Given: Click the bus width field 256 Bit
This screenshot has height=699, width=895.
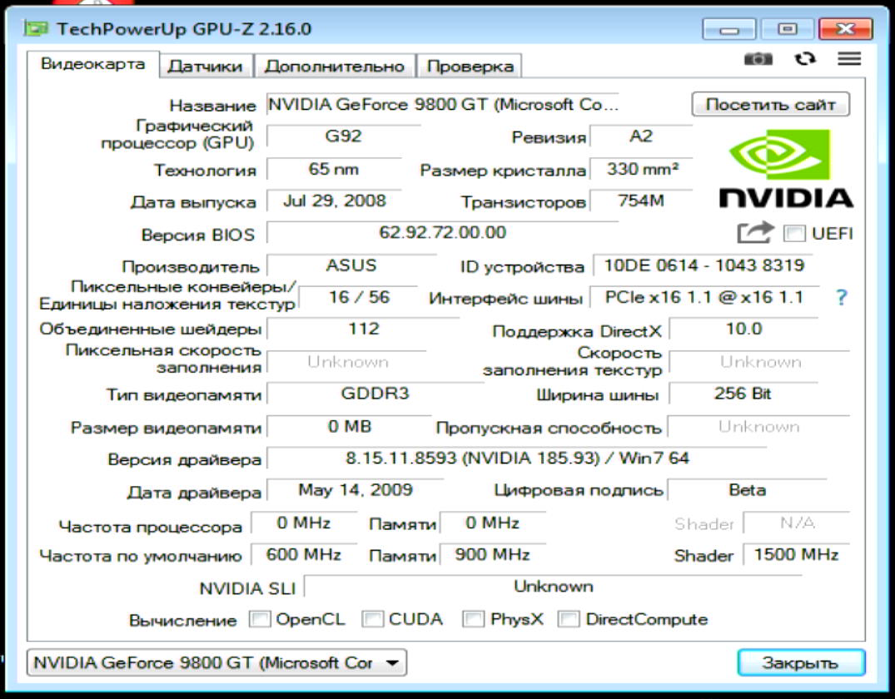Looking at the screenshot, I should coord(743,394).
